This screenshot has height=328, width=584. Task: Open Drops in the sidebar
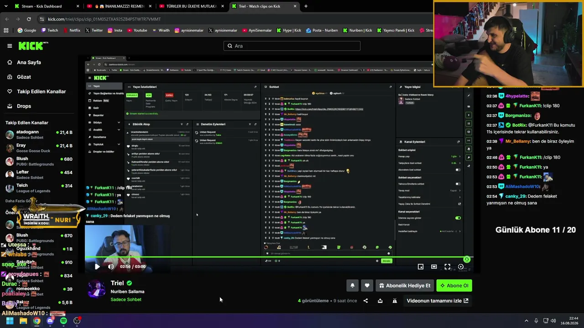pos(24,106)
